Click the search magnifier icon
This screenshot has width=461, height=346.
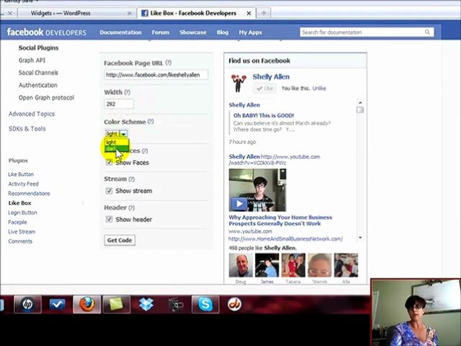[427, 32]
